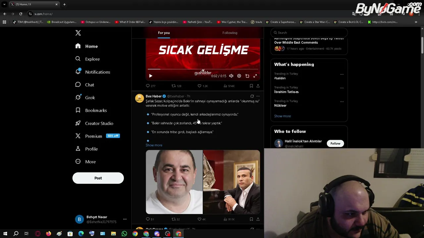
Task: Open options for İbrahim Tatlıses trend
Action: [x=342, y=88]
